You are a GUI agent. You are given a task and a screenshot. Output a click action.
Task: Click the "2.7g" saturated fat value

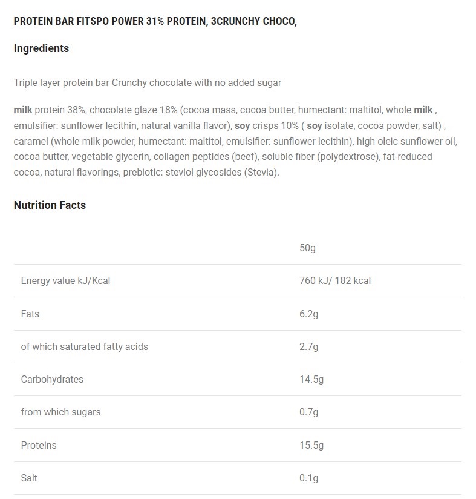308,346
